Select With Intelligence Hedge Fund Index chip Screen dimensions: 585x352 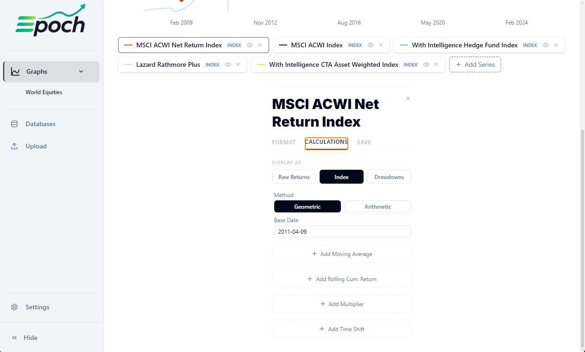point(479,45)
